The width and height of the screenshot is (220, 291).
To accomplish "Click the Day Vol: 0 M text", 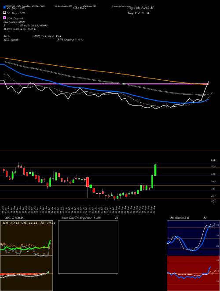I will point(138,13).
